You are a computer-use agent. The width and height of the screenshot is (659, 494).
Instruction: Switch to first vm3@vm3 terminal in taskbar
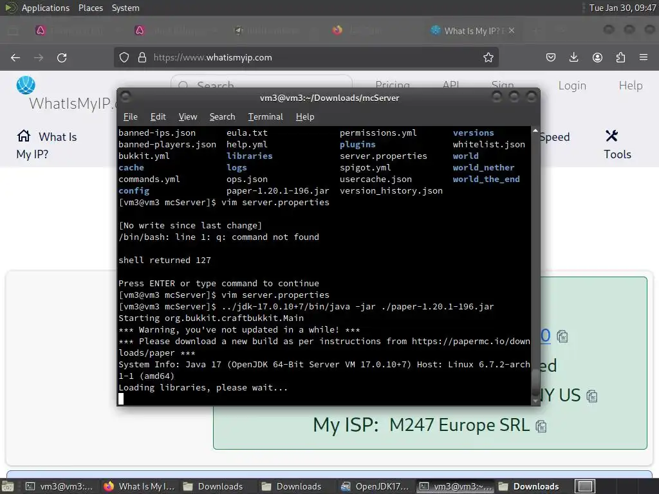click(x=59, y=486)
